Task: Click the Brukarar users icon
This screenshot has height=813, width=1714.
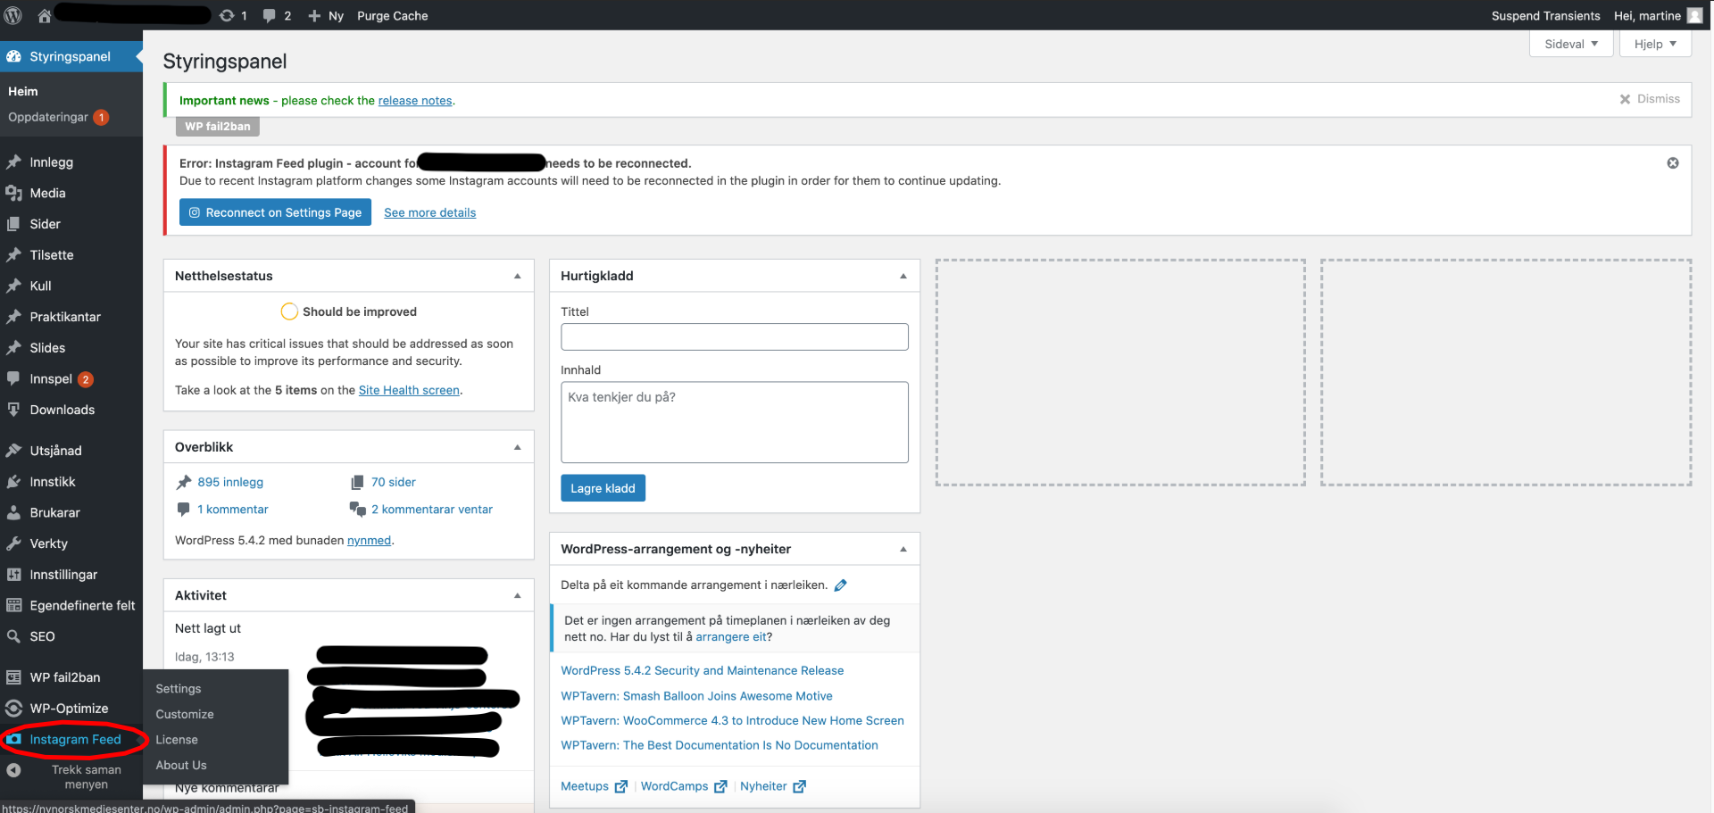Action: 13,512
